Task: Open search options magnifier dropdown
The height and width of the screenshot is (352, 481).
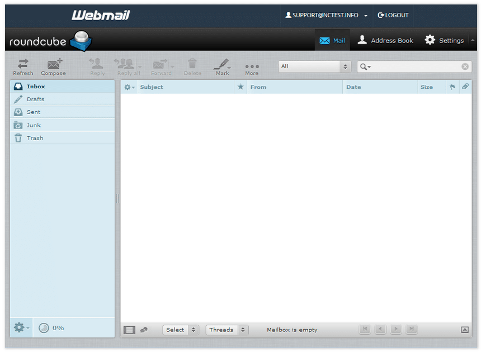Action: tap(365, 66)
